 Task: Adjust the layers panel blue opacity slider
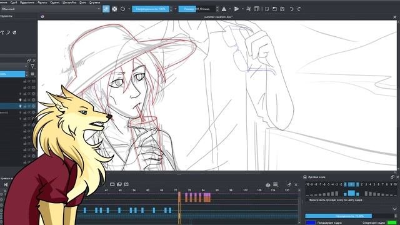[x=12, y=74]
